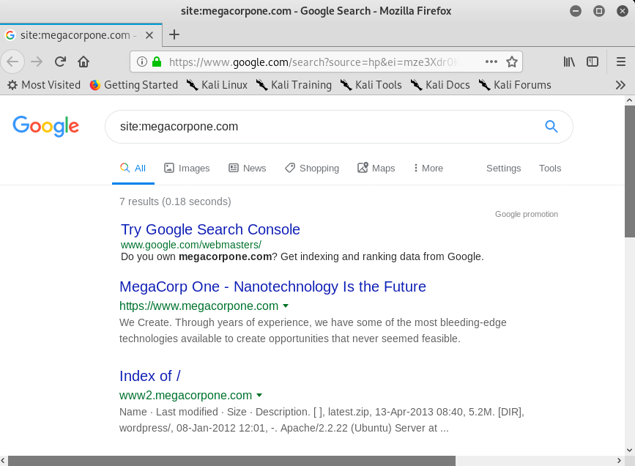Click the Reload page icon

tap(61, 62)
